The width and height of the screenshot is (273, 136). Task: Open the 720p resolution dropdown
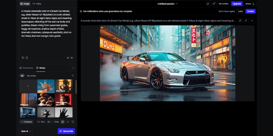pyautogui.click(x=56, y=122)
